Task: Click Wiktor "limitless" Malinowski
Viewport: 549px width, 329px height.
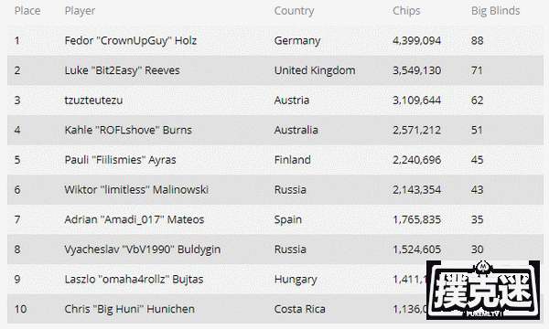Action: 136,190
